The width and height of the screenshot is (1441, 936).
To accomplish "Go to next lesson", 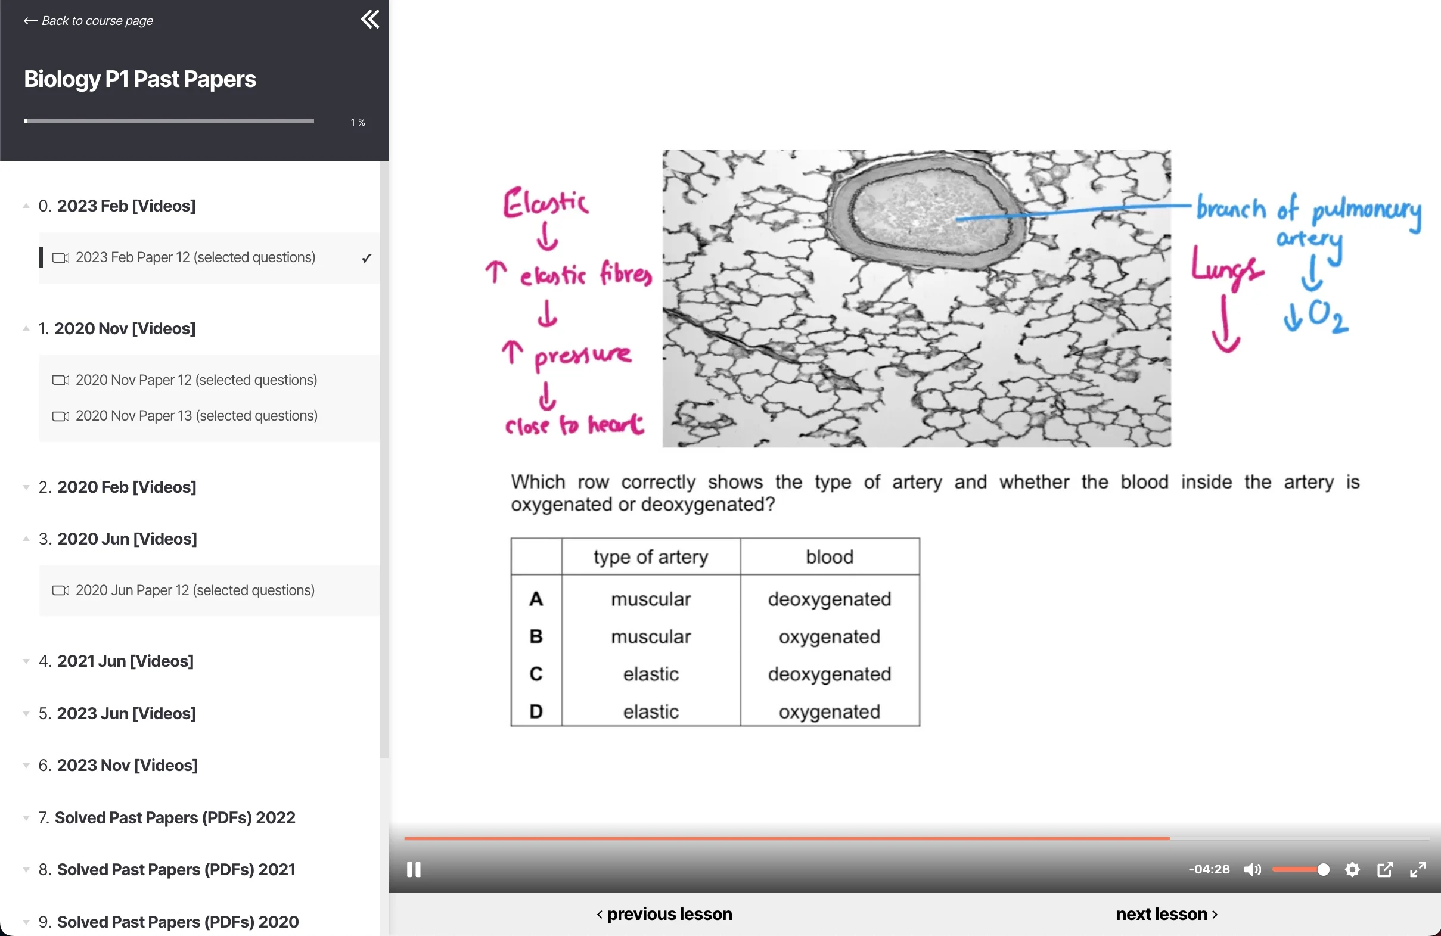I will tap(1166, 913).
